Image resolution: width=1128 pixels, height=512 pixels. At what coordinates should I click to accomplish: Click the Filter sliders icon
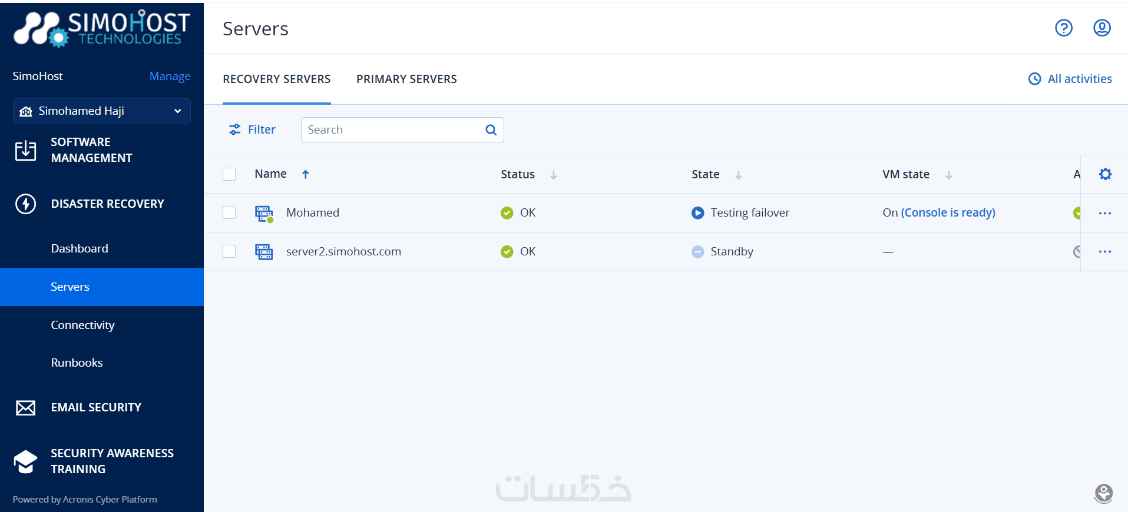235,129
